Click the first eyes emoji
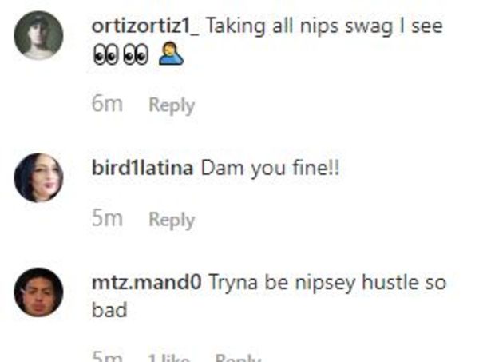The width and height of the screenshot is (479, 362). click(x=105, y=55)
